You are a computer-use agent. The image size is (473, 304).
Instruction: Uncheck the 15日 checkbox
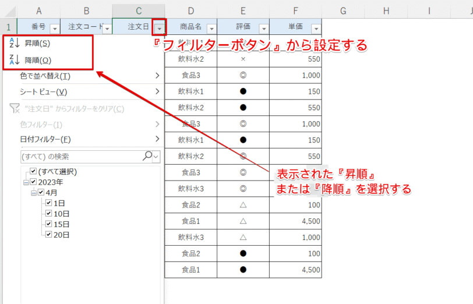click(x=48, y=224)
